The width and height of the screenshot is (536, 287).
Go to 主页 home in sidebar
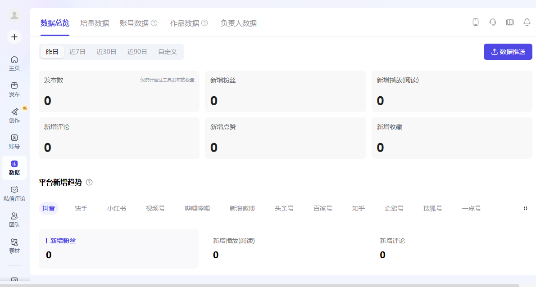click(14, 63)
